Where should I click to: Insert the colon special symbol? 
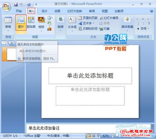click(x=144, y=23)
